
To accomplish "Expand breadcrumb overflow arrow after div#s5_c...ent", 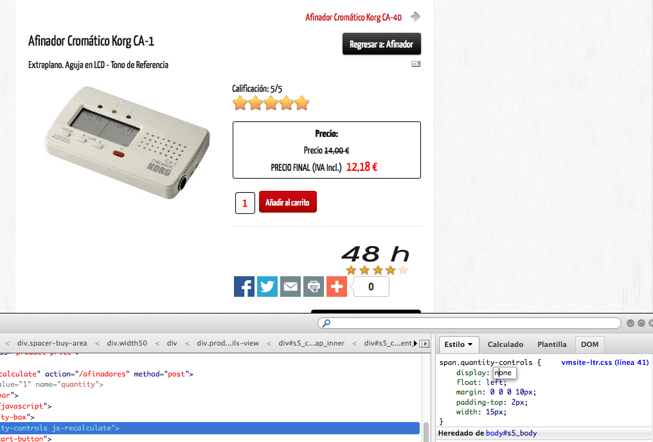I will [x=415, y=343].
